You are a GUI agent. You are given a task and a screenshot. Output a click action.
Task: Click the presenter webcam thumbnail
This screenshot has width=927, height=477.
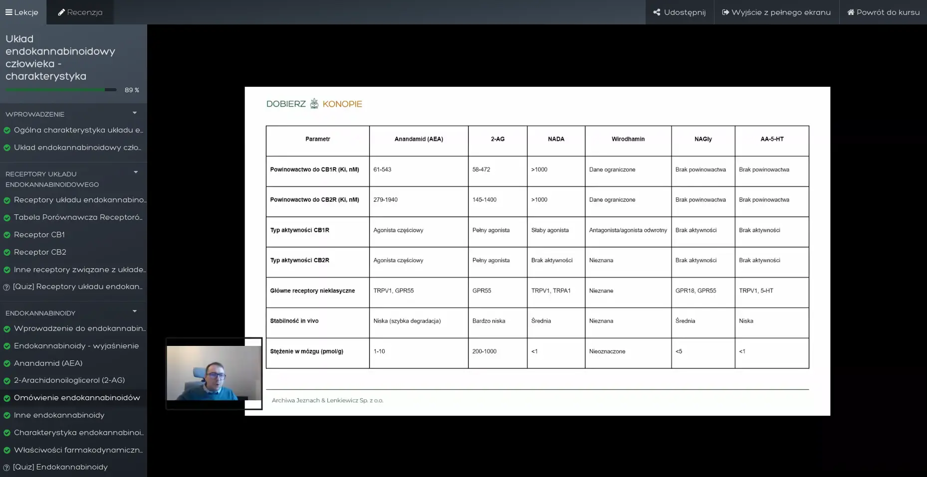pos(214,373)
